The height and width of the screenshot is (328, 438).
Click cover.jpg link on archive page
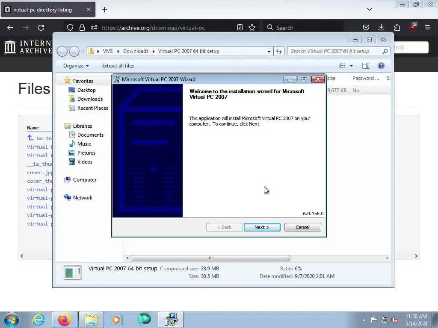[x=39, y=173]
